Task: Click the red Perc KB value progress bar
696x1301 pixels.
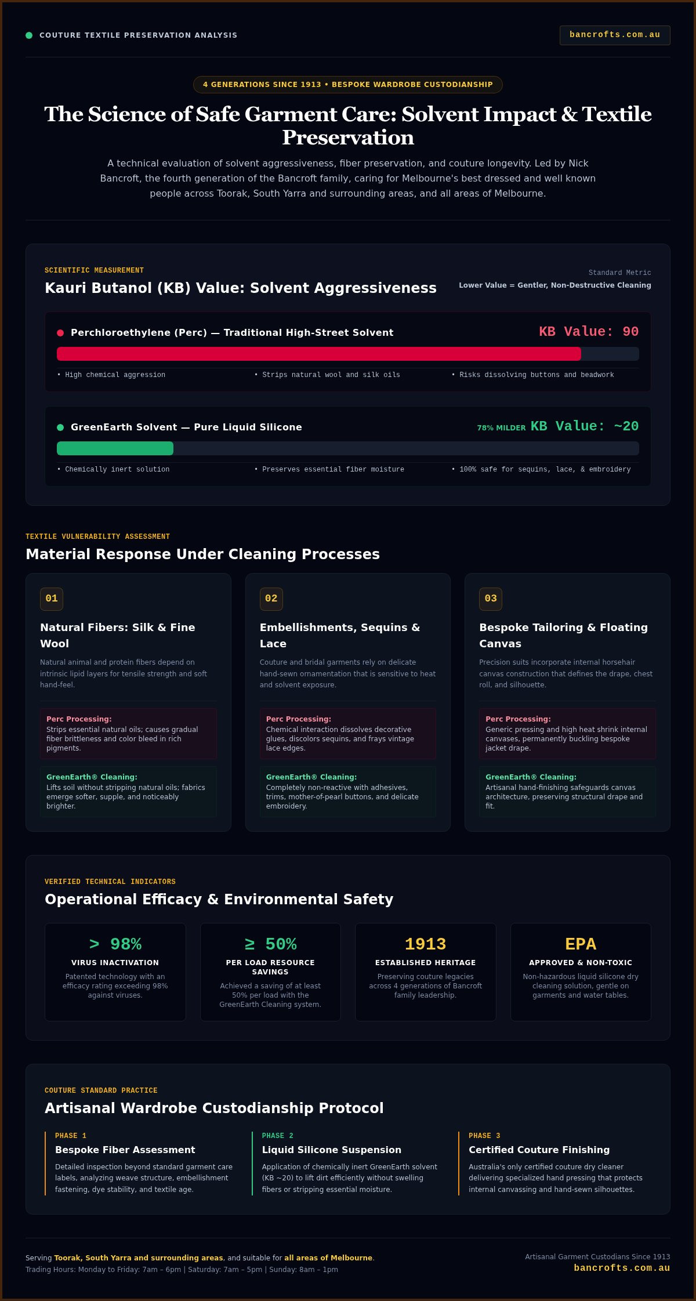Action: coord(319,354)
